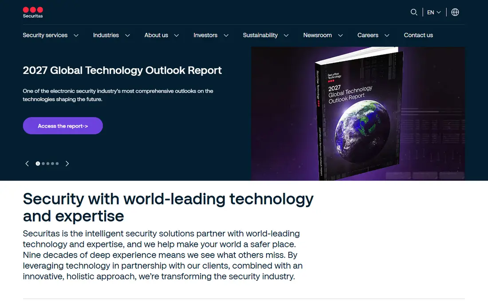Click the 2027 Global Technology Outlook Report heading

click(122, 70)
